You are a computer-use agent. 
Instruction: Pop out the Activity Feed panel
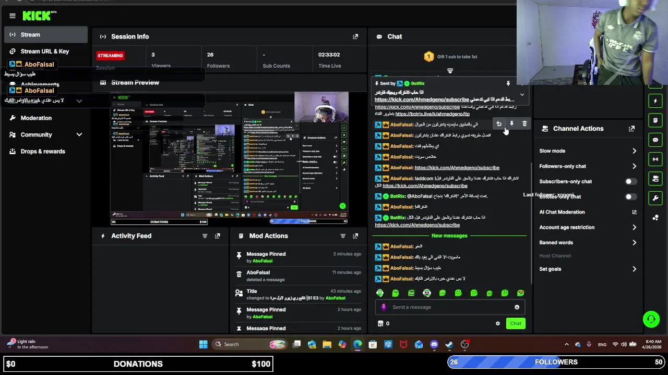218,236
